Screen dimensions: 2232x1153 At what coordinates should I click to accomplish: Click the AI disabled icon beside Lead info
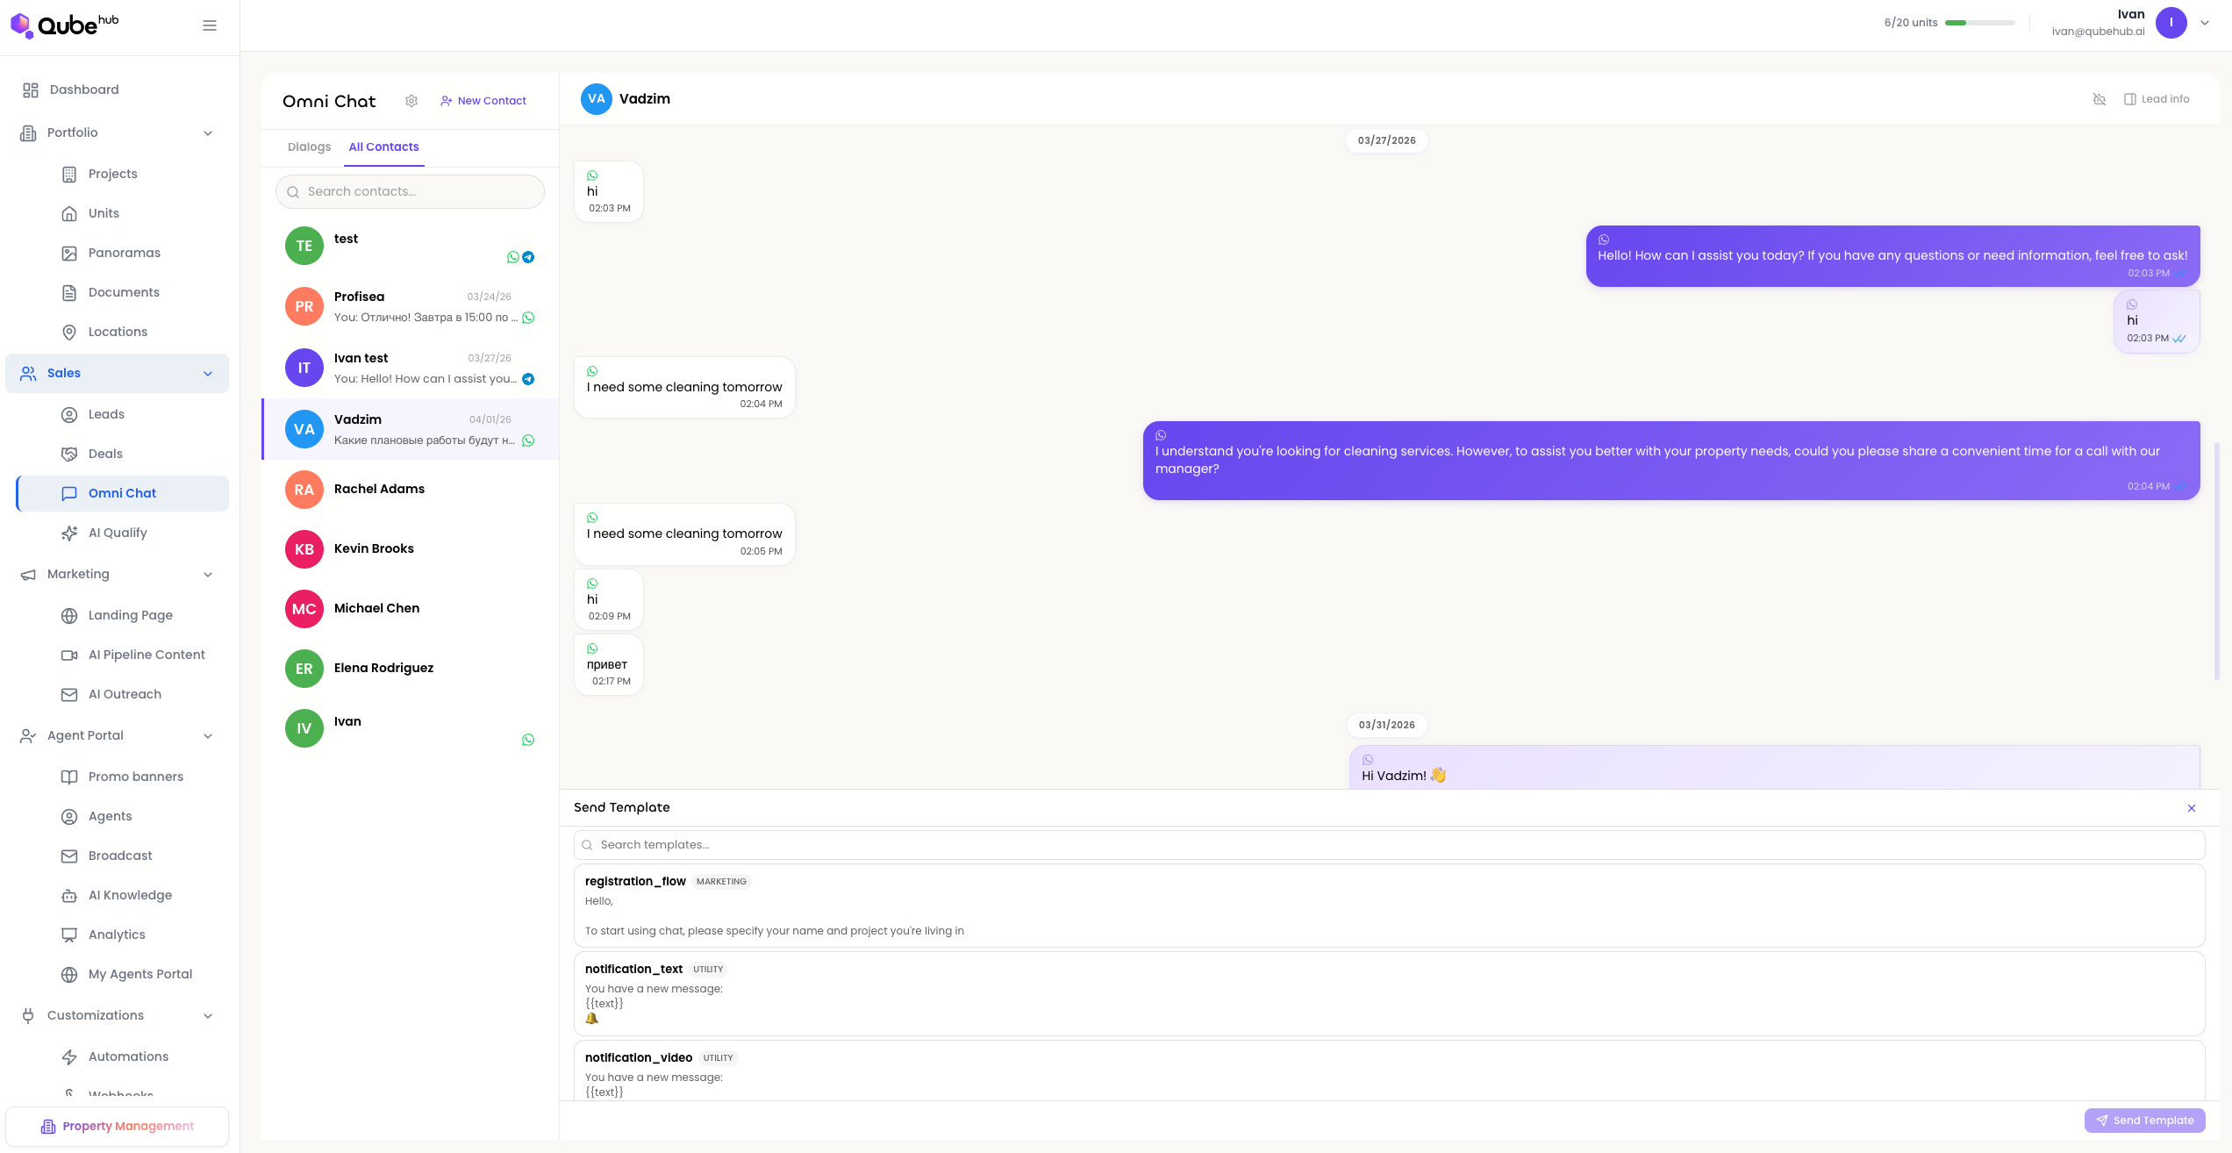[2099, 99]
